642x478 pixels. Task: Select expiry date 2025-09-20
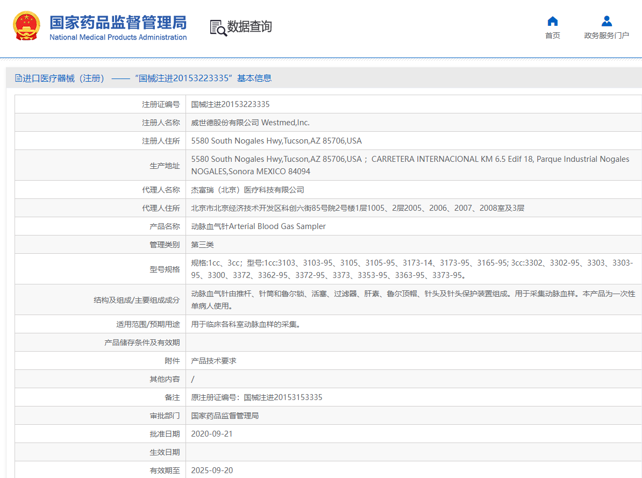(212, 470)
